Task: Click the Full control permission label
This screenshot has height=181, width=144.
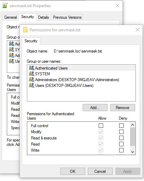Action: click(39, 126)
